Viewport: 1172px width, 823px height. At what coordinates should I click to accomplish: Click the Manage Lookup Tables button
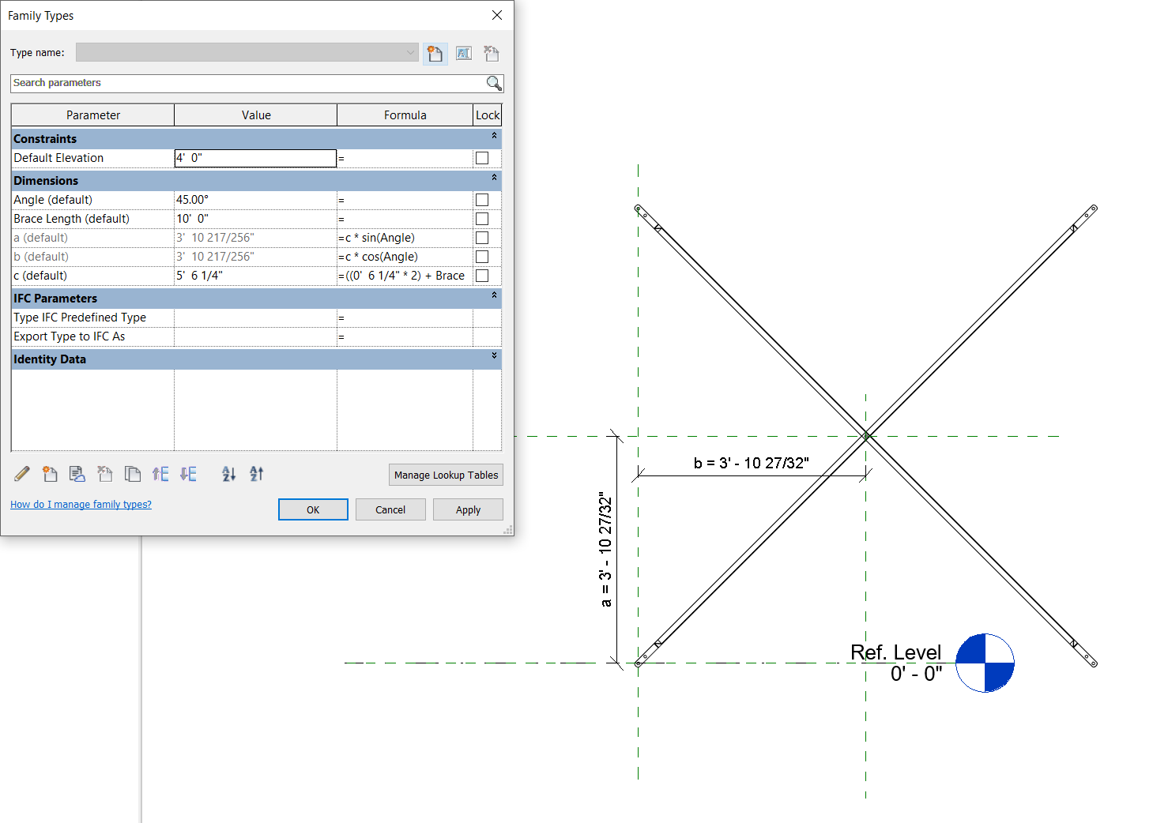[446, 475]
